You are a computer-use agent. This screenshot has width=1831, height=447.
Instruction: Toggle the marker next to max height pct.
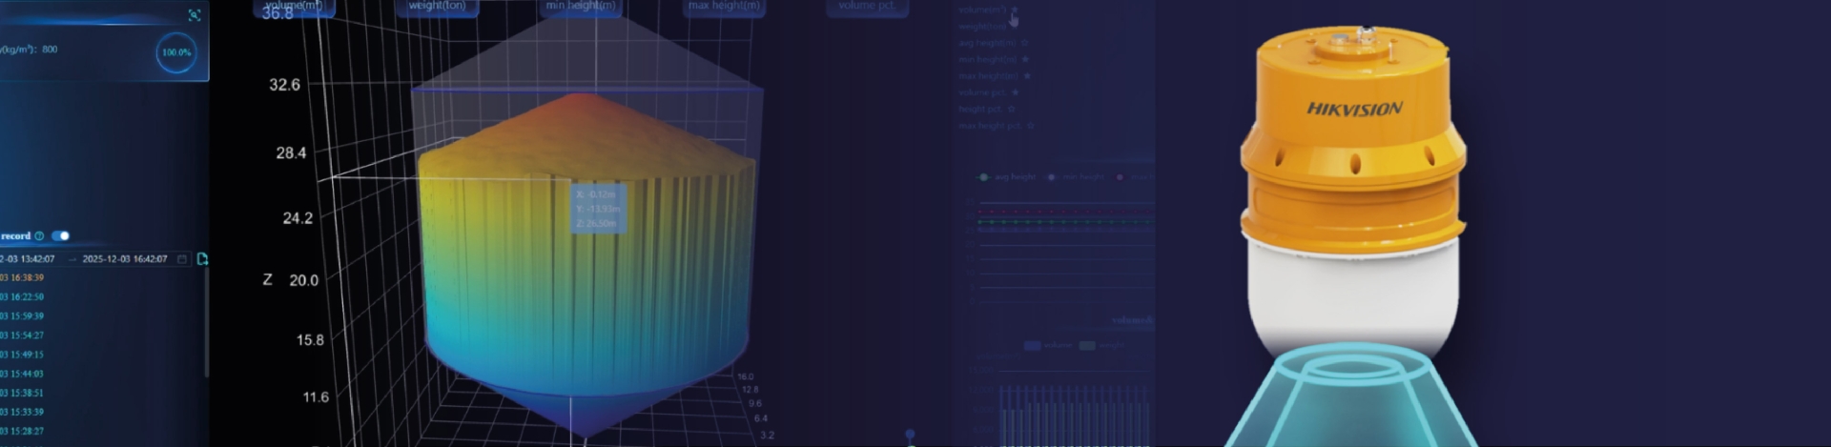1031,125
